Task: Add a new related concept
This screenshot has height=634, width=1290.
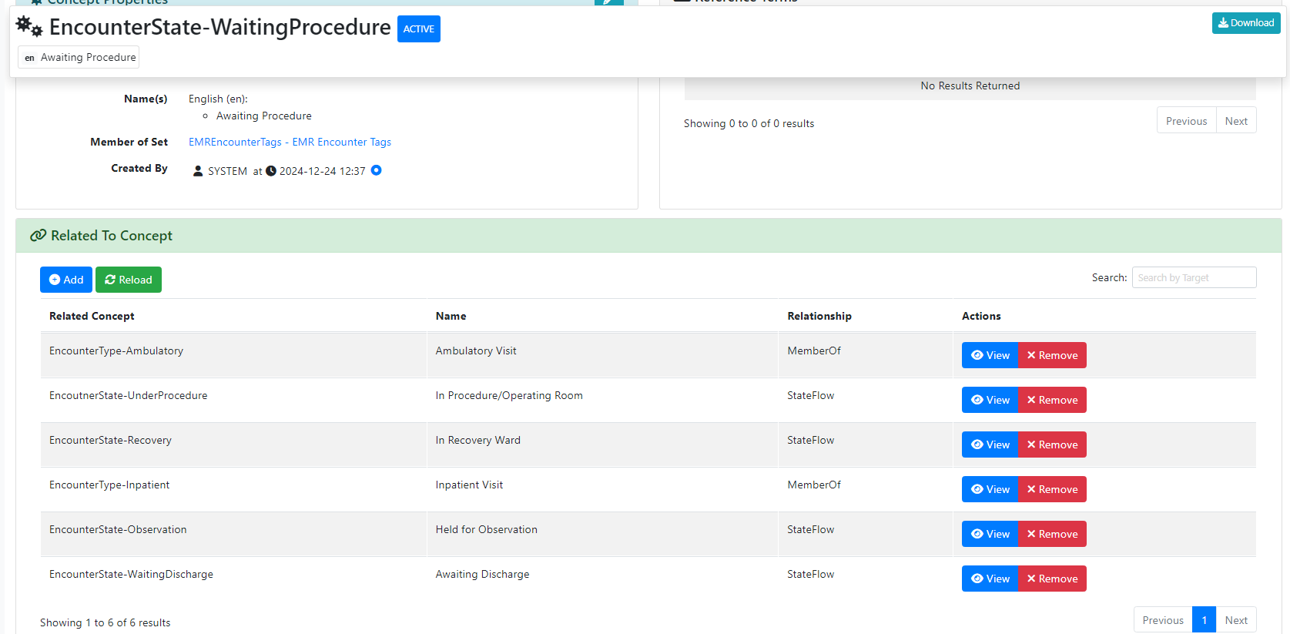Action: [66, 280]
